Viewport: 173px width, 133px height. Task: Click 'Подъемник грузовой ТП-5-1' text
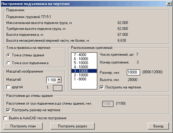point(29,17)
